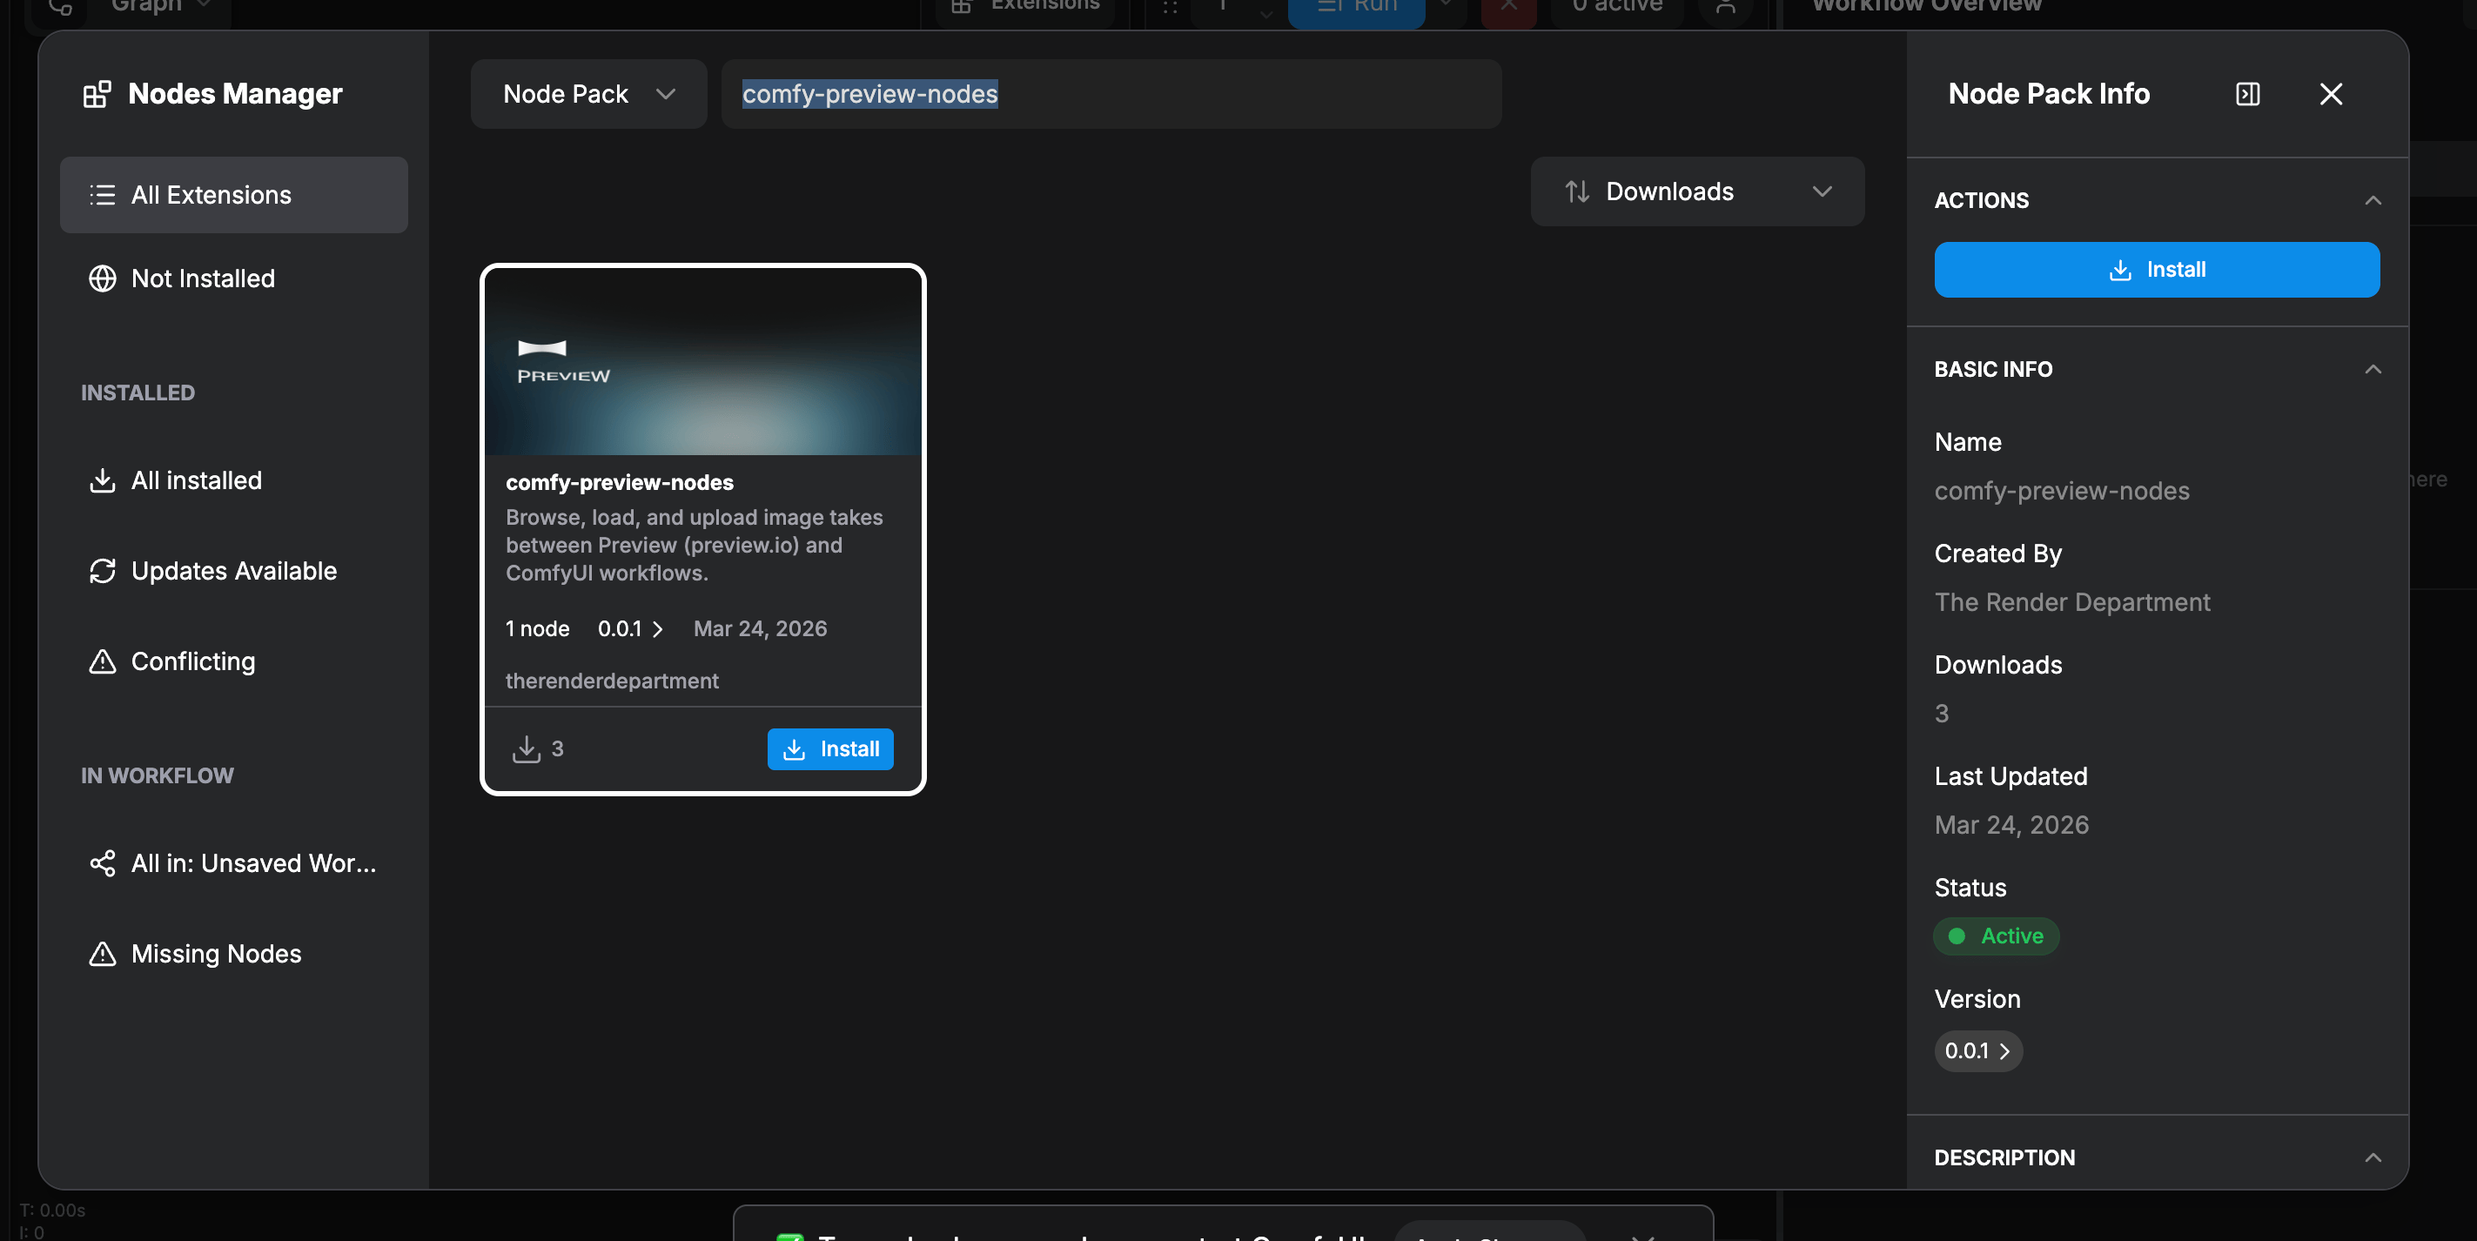
Task: Click the card description about Preview (preview.io)
Action: click(x=695, y=545)
